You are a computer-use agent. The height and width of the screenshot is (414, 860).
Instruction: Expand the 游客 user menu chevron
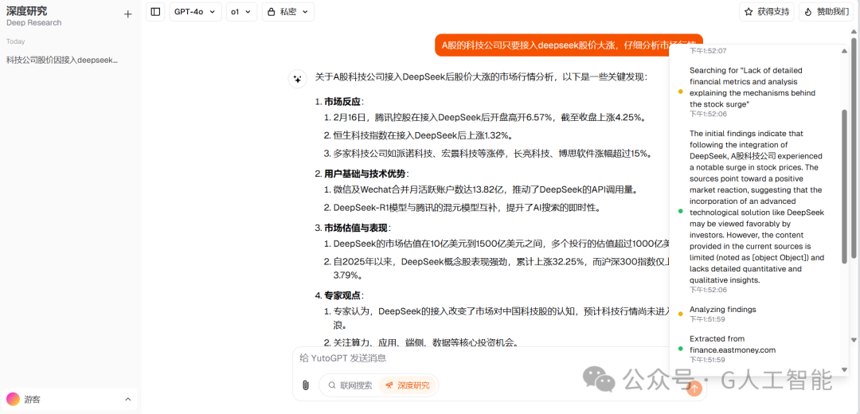click(x=128, y=399)
